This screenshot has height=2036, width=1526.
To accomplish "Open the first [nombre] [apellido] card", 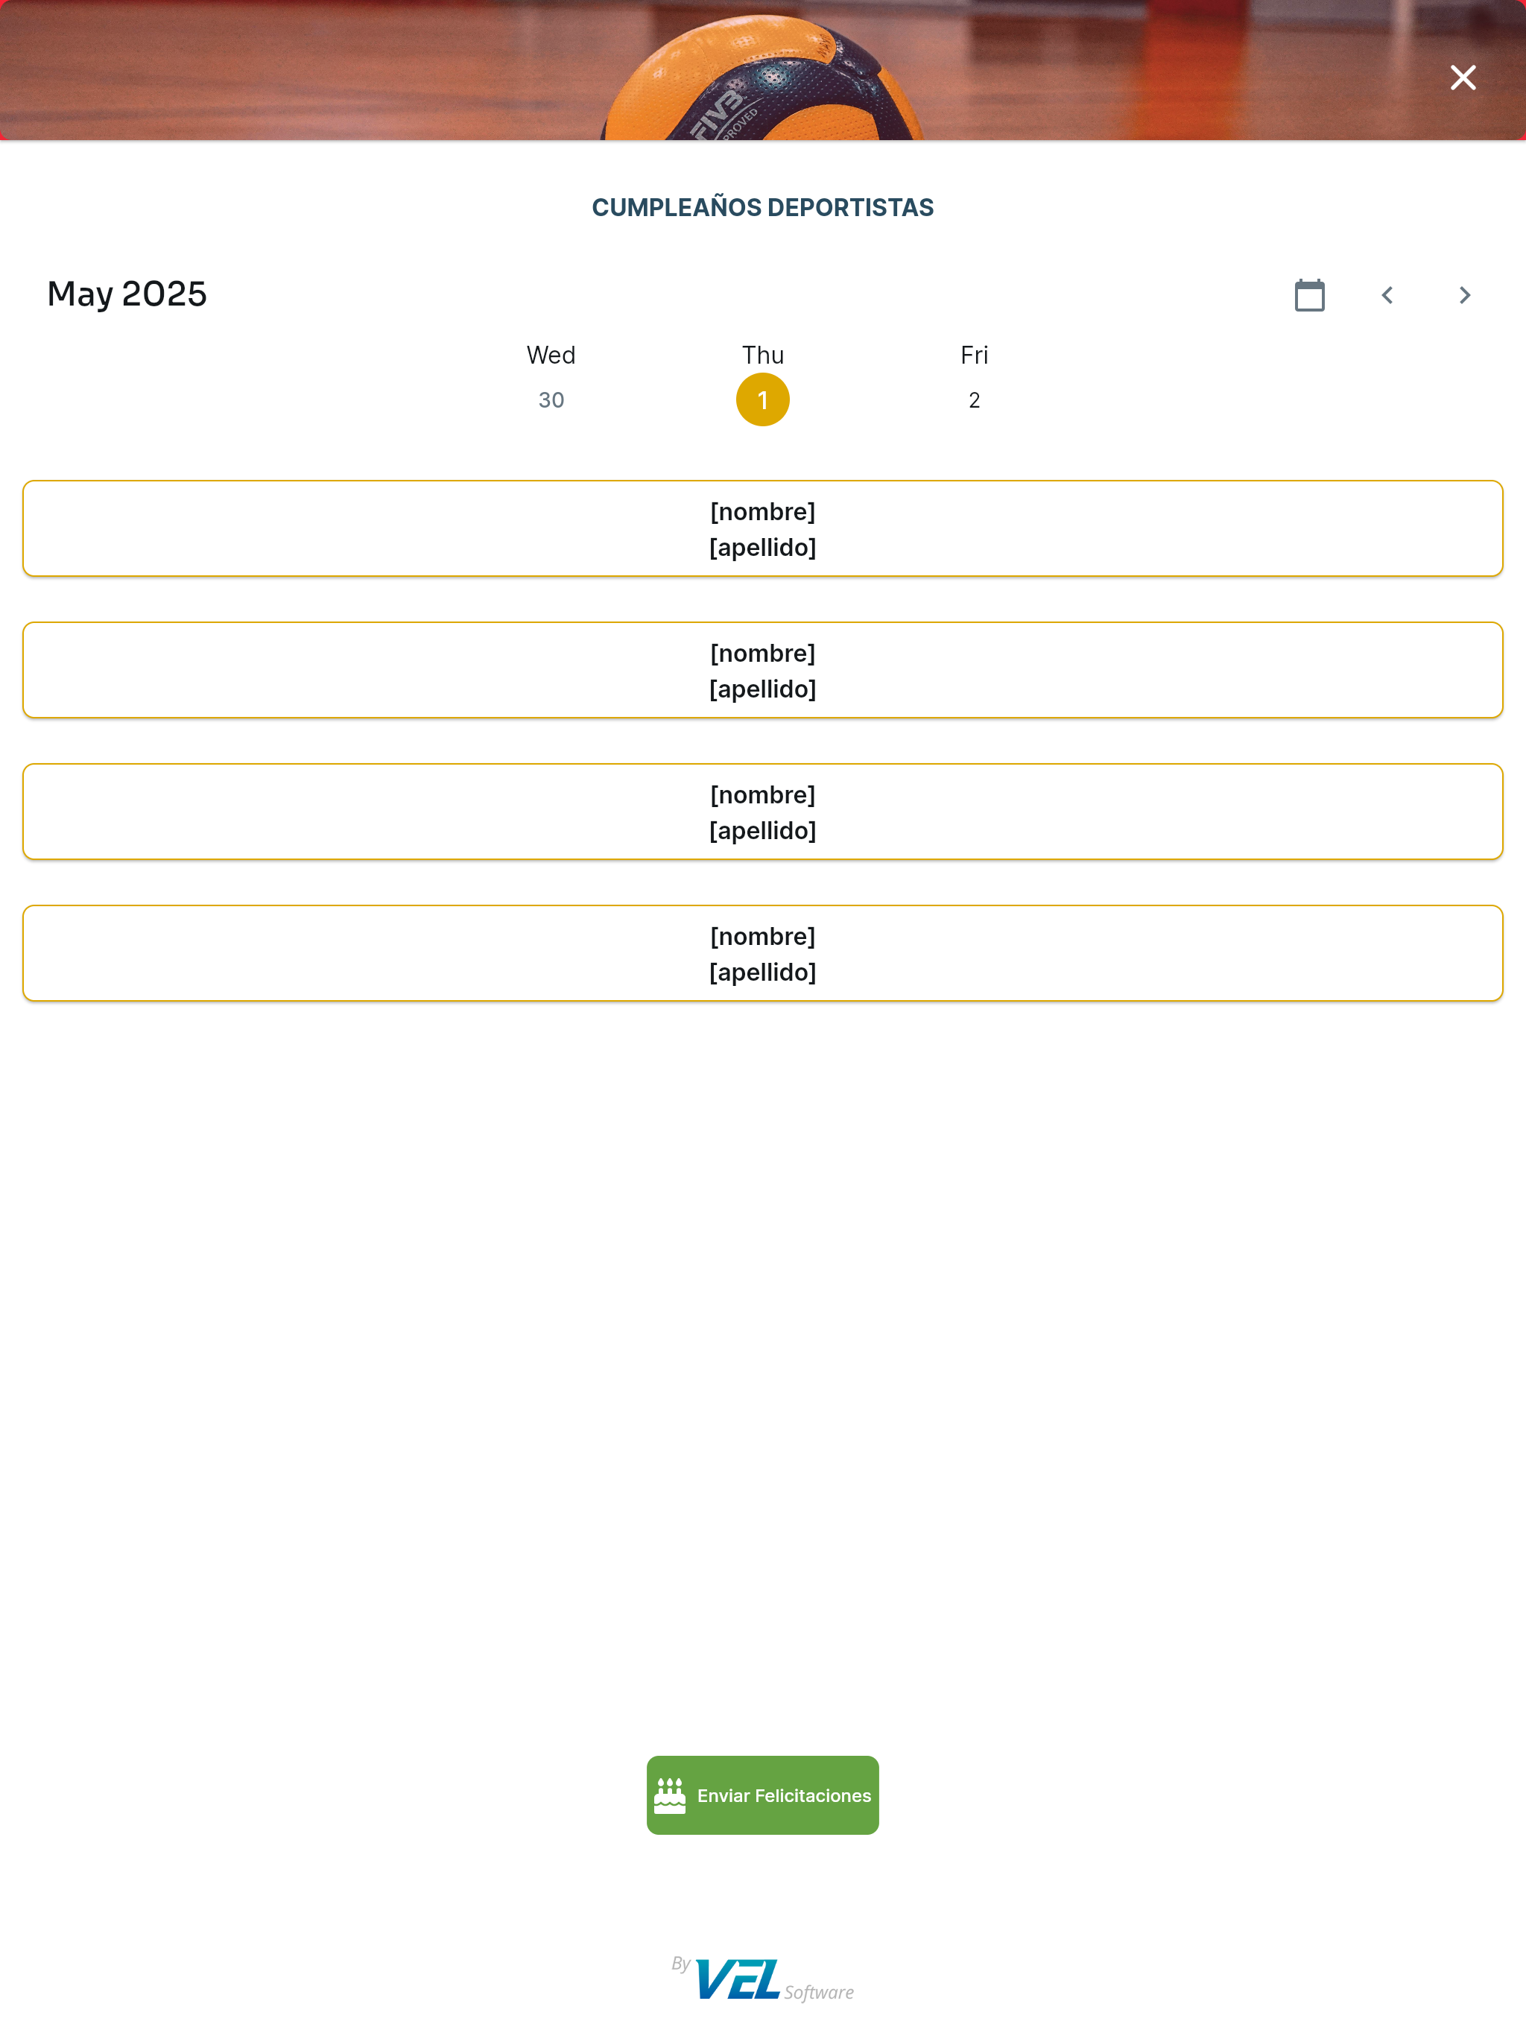I will click(x=763, y=528).
